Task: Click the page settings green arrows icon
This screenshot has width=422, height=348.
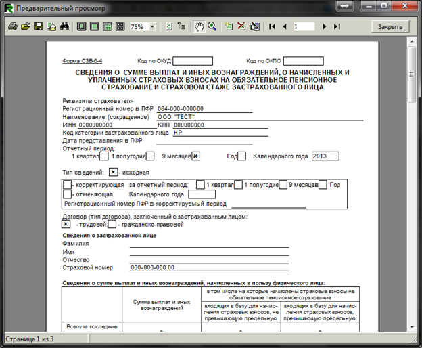Action: pos(169,26)
